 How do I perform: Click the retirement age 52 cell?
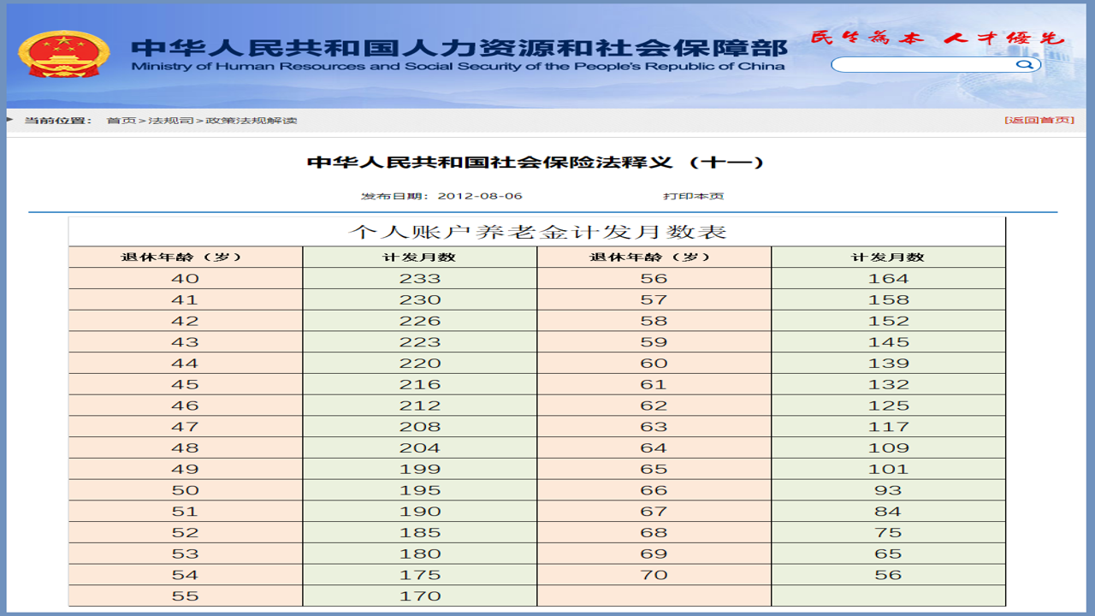[186, 532]
